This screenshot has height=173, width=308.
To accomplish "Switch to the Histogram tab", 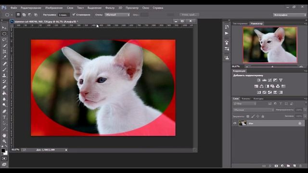I will point(240,24).
